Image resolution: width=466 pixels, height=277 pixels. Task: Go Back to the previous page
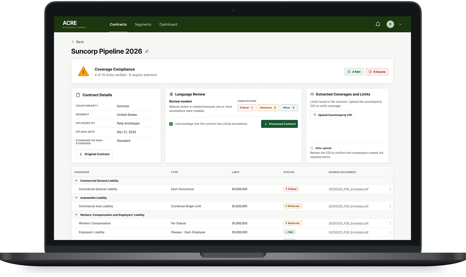click(78, 42)
